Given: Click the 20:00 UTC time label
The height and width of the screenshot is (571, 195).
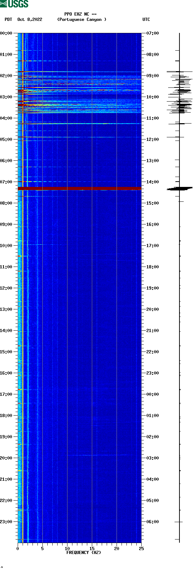Looking at the screenshot, I should [153, 309].
